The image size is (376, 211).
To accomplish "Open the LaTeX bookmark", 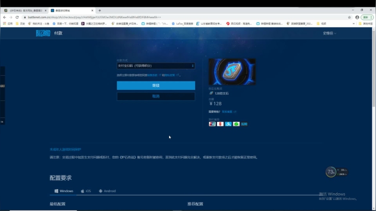I will 182,24.
